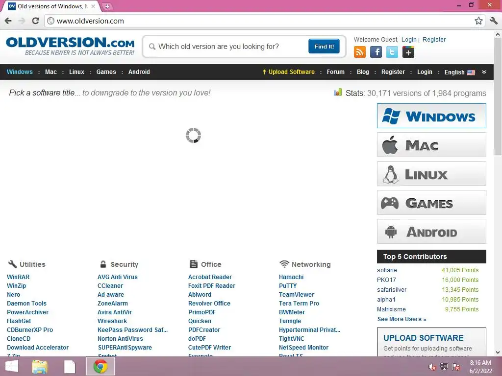
Task: Click the Google plus share icon
Action: click(408, 52)
